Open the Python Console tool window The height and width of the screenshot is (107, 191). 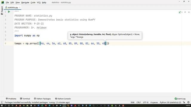[63, 99]
